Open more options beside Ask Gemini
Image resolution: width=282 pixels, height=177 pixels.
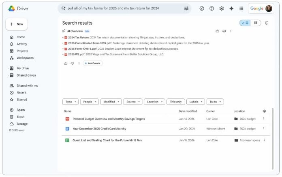click(x=79, y=63)
